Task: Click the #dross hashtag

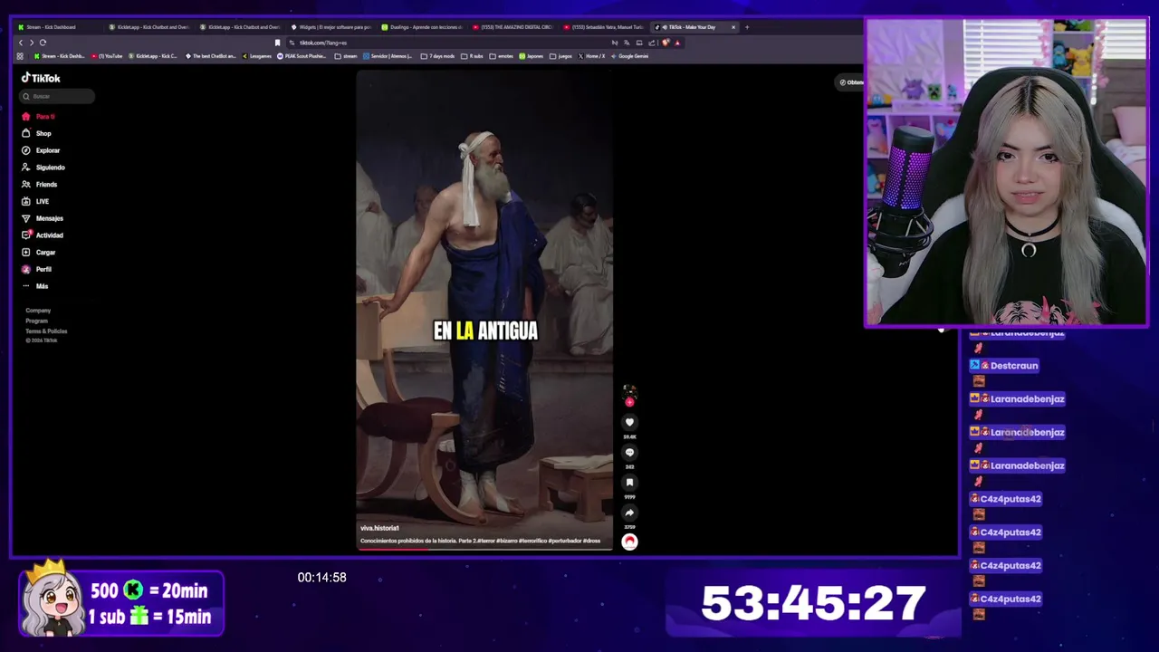Action: (x=591, y=541)
